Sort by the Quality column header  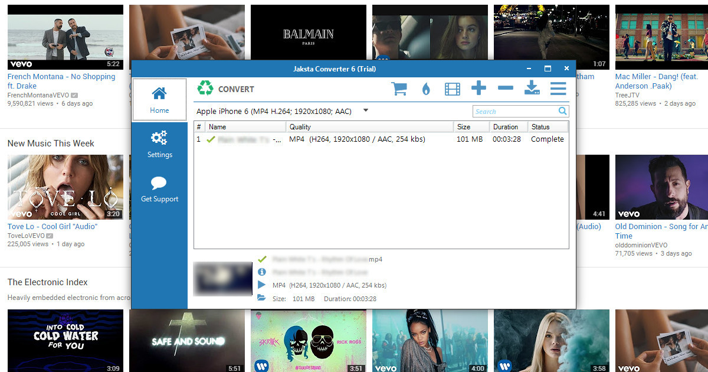[370, 127]
